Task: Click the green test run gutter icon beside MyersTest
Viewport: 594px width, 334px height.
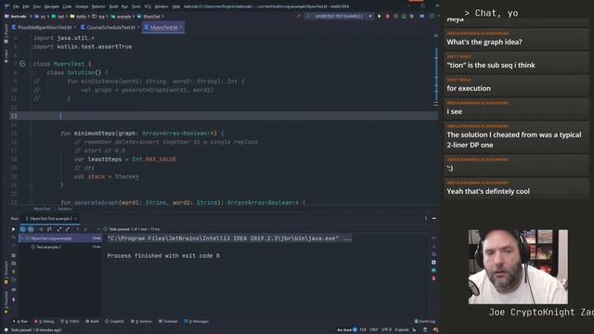Action: (x=22, y=64)
